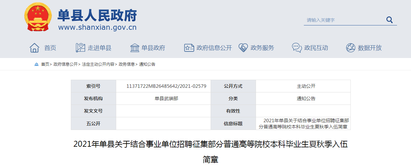The image size is (411, 165).
Task: Click the www.shanxian.gov.cn URL text
Action: point(97,28)
